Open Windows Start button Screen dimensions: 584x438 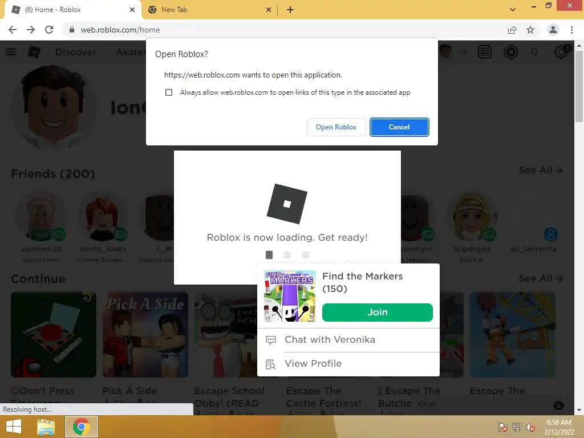pyautogui.click(x=14, y=427)
